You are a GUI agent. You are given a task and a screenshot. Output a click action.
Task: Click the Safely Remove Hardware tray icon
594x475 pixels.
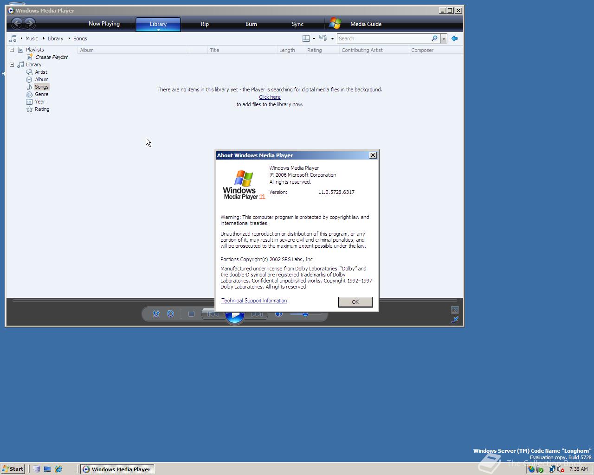pyautogui.click(x=540, y=469)
